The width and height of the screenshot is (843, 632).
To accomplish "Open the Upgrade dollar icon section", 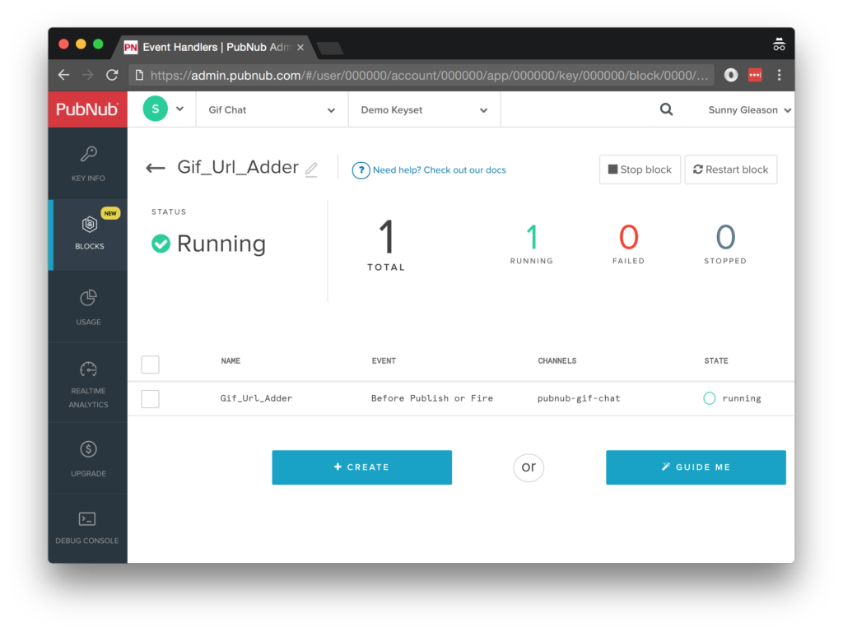I will [88, 458].
